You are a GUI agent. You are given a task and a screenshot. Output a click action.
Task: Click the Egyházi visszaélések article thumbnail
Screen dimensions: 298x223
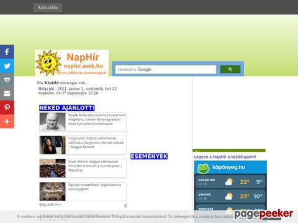click(53, 191)
